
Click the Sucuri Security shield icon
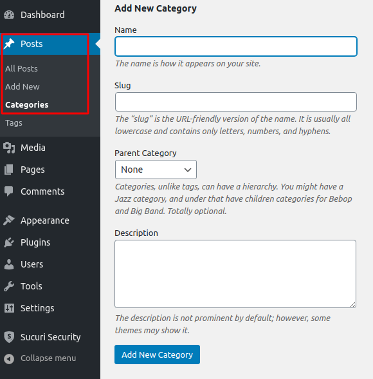pos(9,337)
